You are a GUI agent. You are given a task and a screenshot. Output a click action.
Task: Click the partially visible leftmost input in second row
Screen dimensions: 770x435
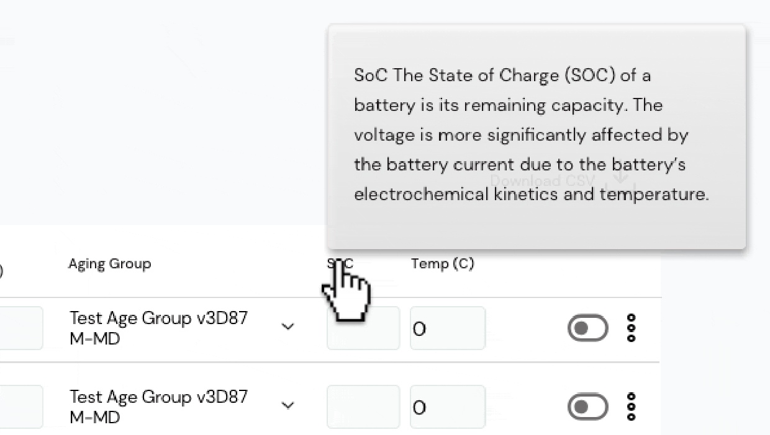point(21,406)
